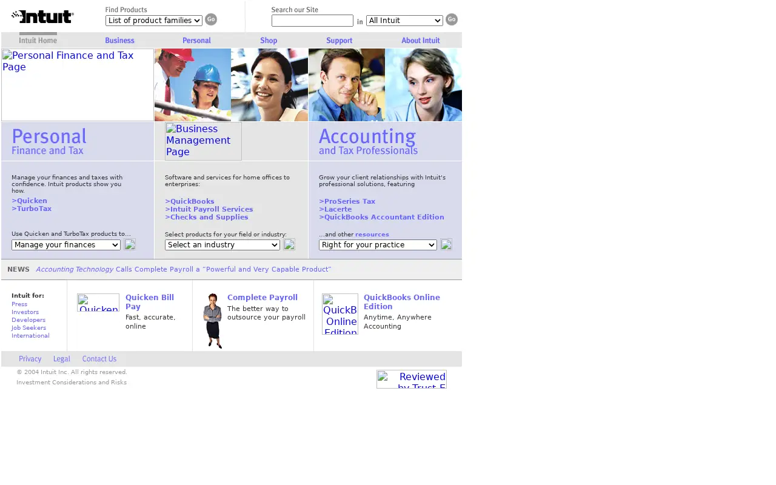The height and width of the screenshot is (485, 776).
Task: Follow >QuickBooks Accountant Edition link
Action: (x=381, y=217)
